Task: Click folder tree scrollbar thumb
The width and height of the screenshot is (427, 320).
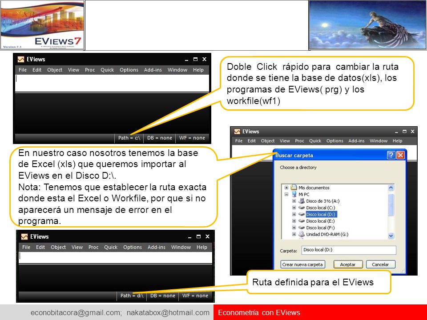Action: (391, 204)
